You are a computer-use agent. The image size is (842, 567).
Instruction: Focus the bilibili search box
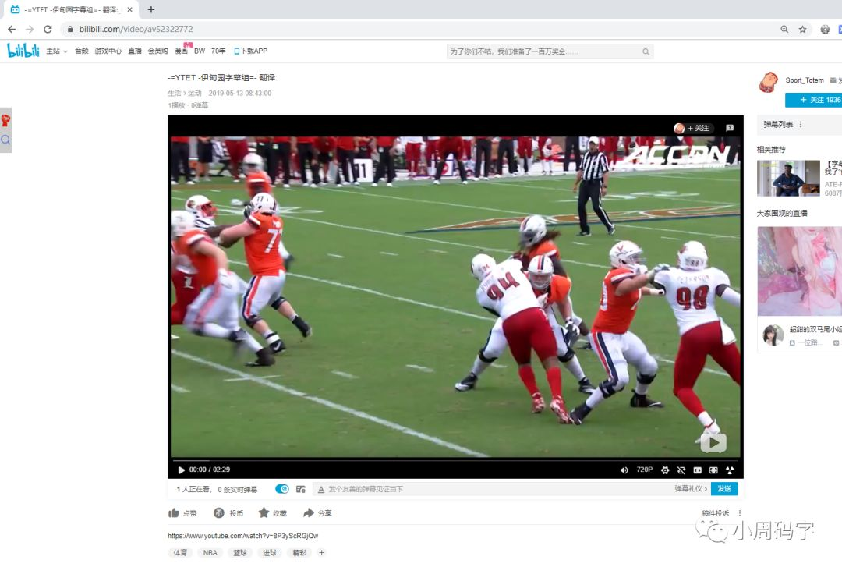pos(543,51)
